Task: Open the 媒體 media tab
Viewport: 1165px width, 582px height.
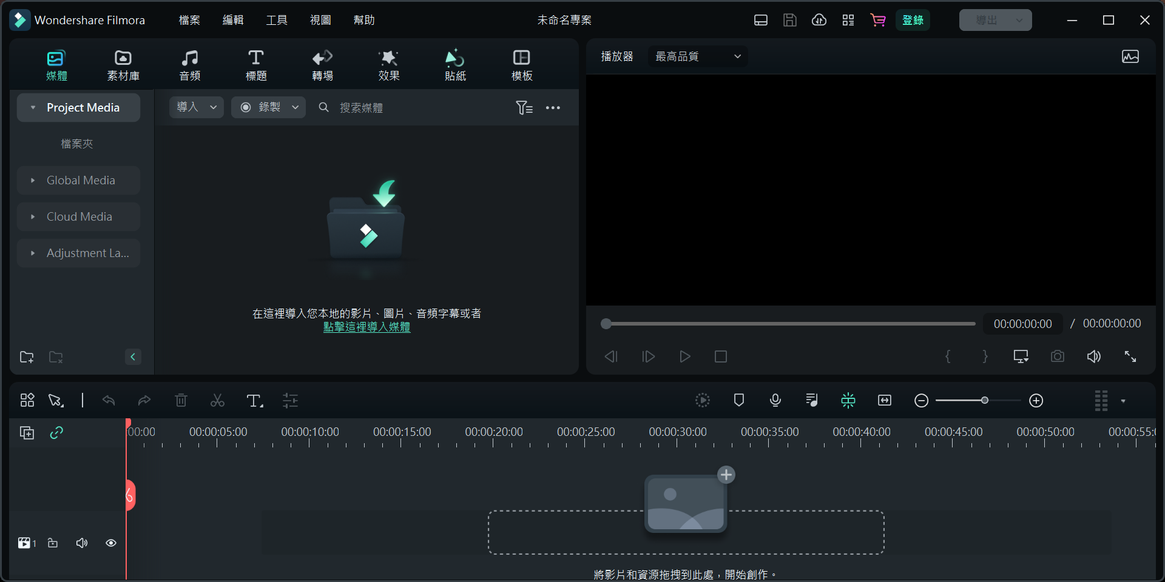Action: [56, 65]
